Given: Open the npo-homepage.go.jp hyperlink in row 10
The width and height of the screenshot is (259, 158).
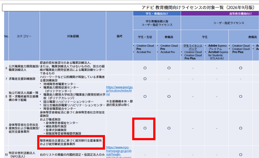Looking at the screenshot, I should (119, 152).
